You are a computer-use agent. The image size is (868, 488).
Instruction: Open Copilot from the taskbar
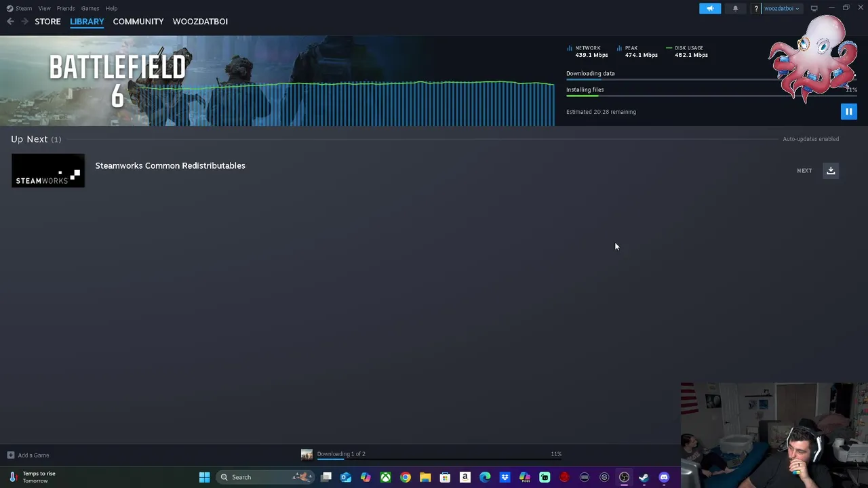point(366,477)
